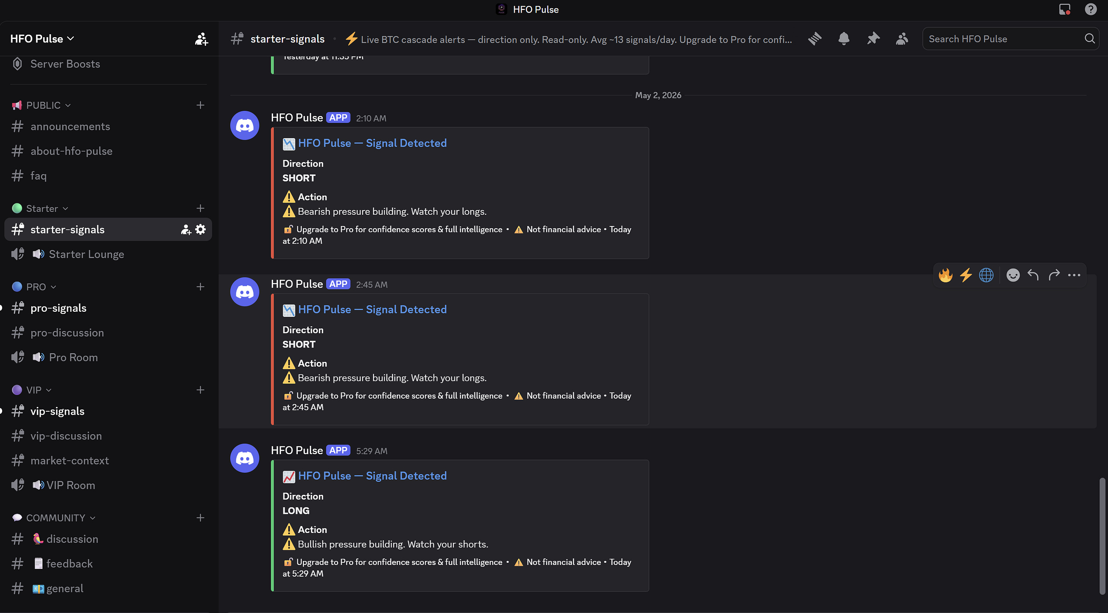
Task: Click HFO Pulse bot avatar at 5:29 AM
Action: (245, 458)
